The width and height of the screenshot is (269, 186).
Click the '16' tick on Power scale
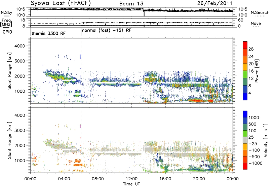coord(251,71)
